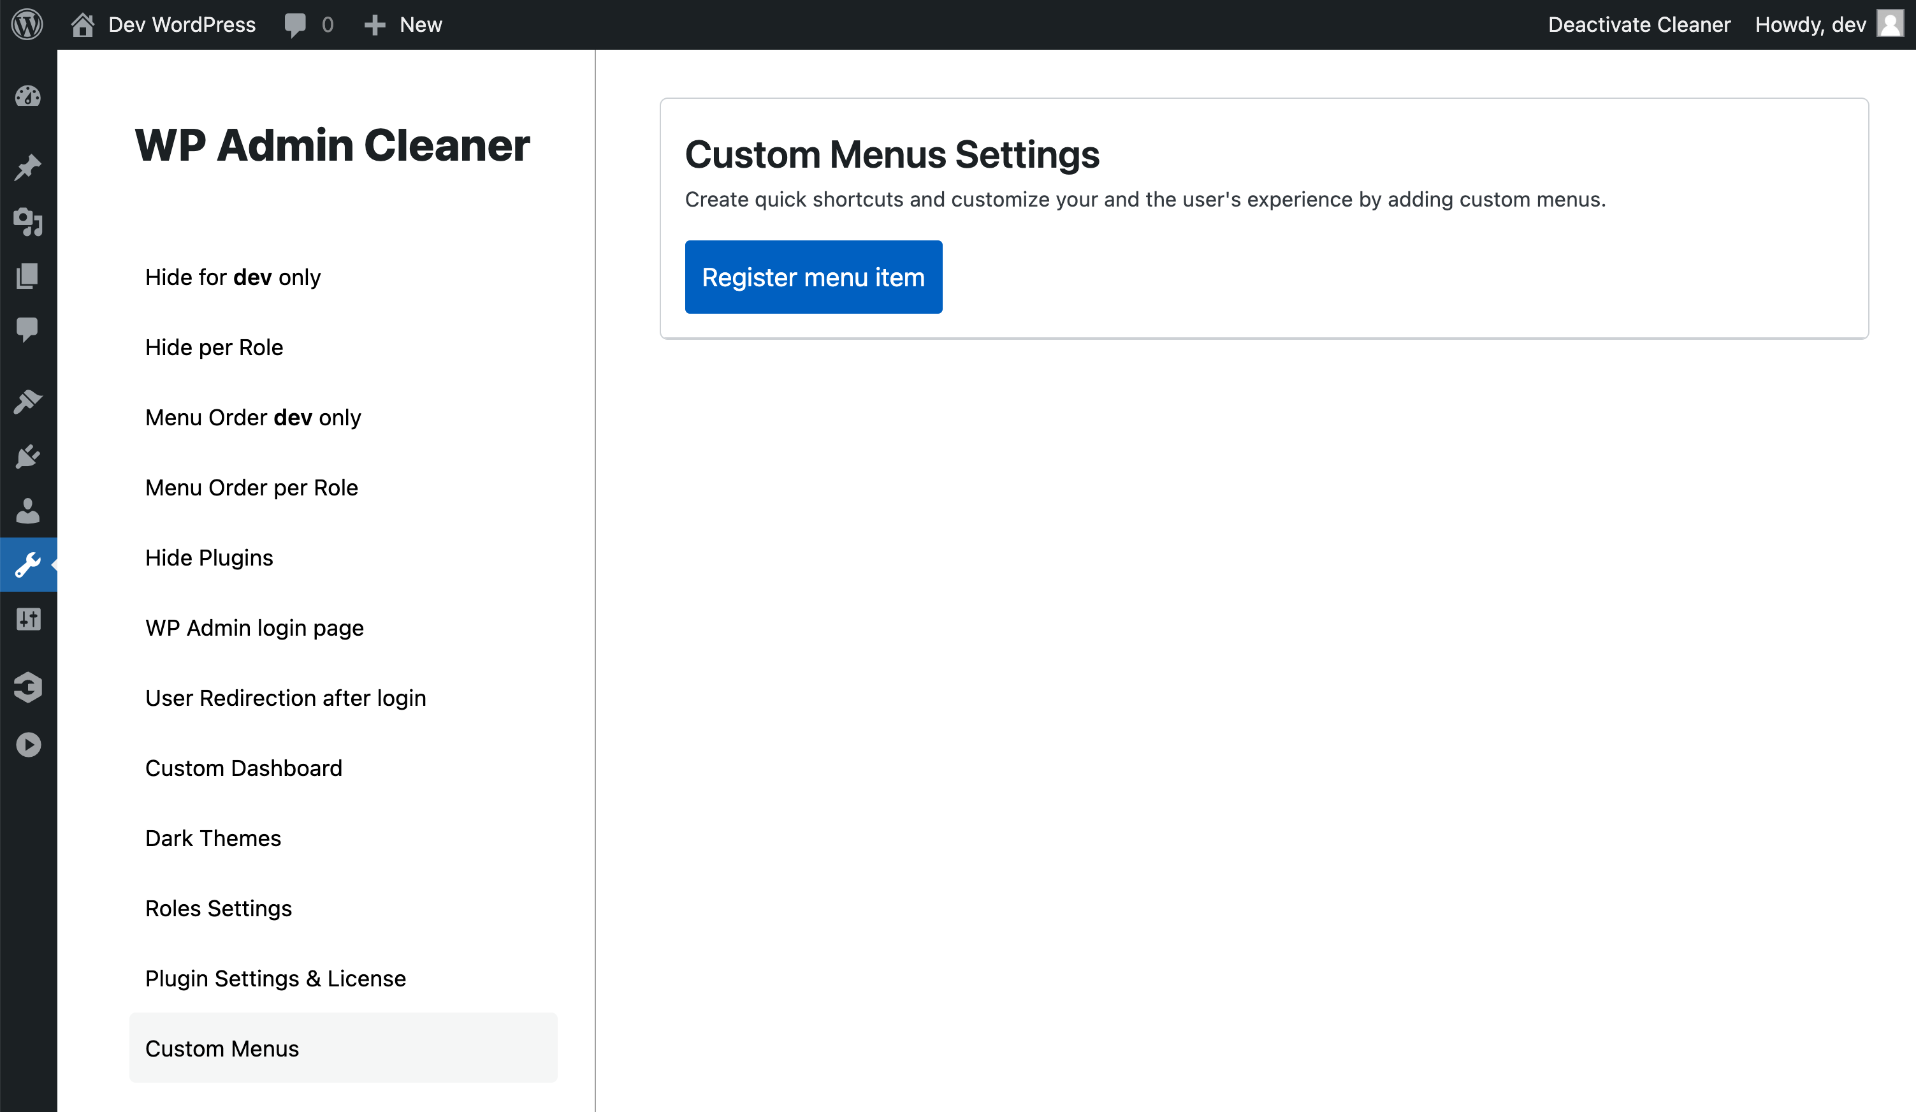1916x1112 pixels.
Task: Open Menu Order dev only
Action: pos(252,417)
